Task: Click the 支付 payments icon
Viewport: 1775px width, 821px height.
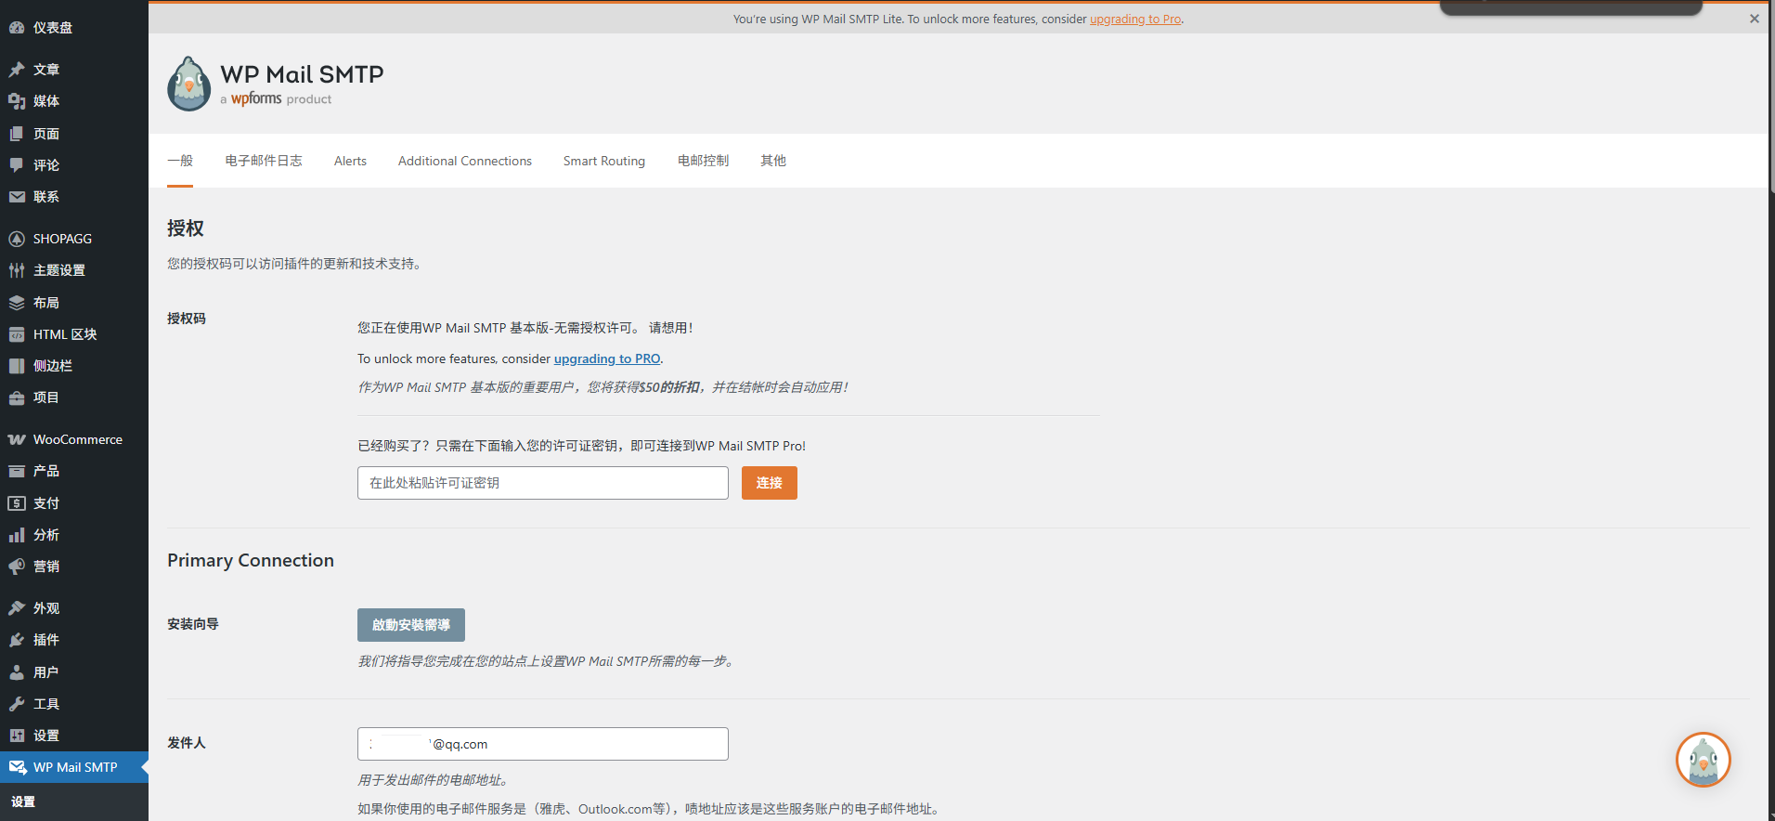Action: coord(17,503)
